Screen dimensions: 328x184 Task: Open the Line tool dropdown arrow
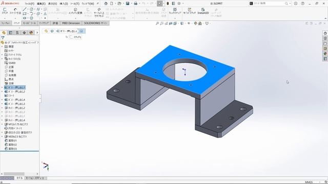28,9
